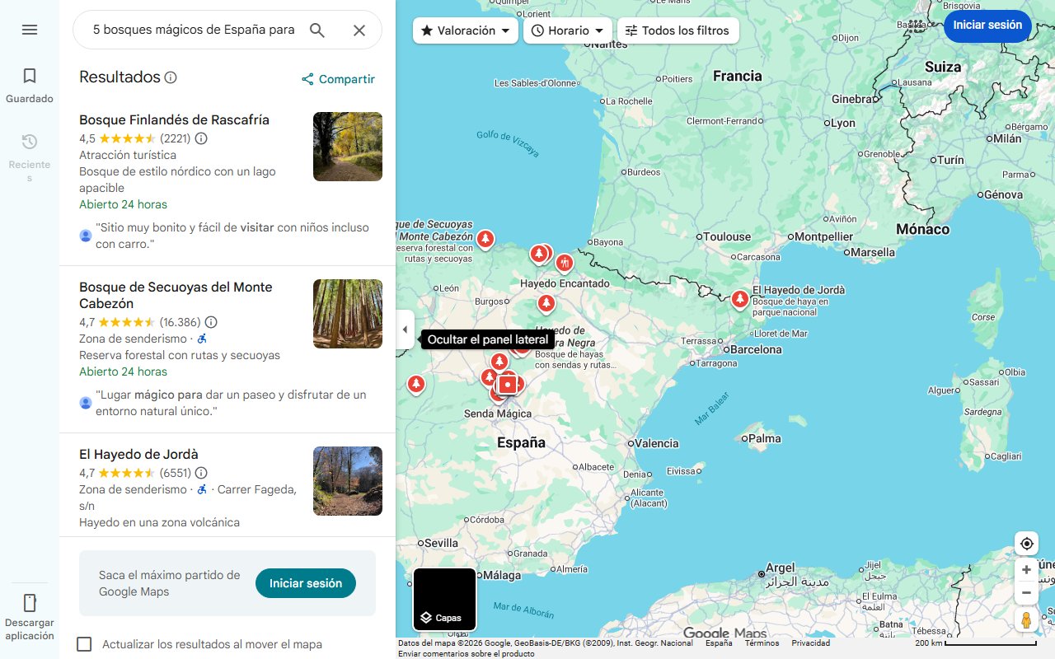This screenshot has width=1055, height=659.
Task: Enable Actualizar los resultados al mover el mapa
Action: pos(84,644)
